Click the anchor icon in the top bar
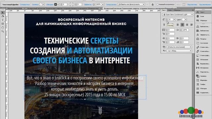Image resolution: width=212 pixels, height=119 pixels. pos(153,4)
